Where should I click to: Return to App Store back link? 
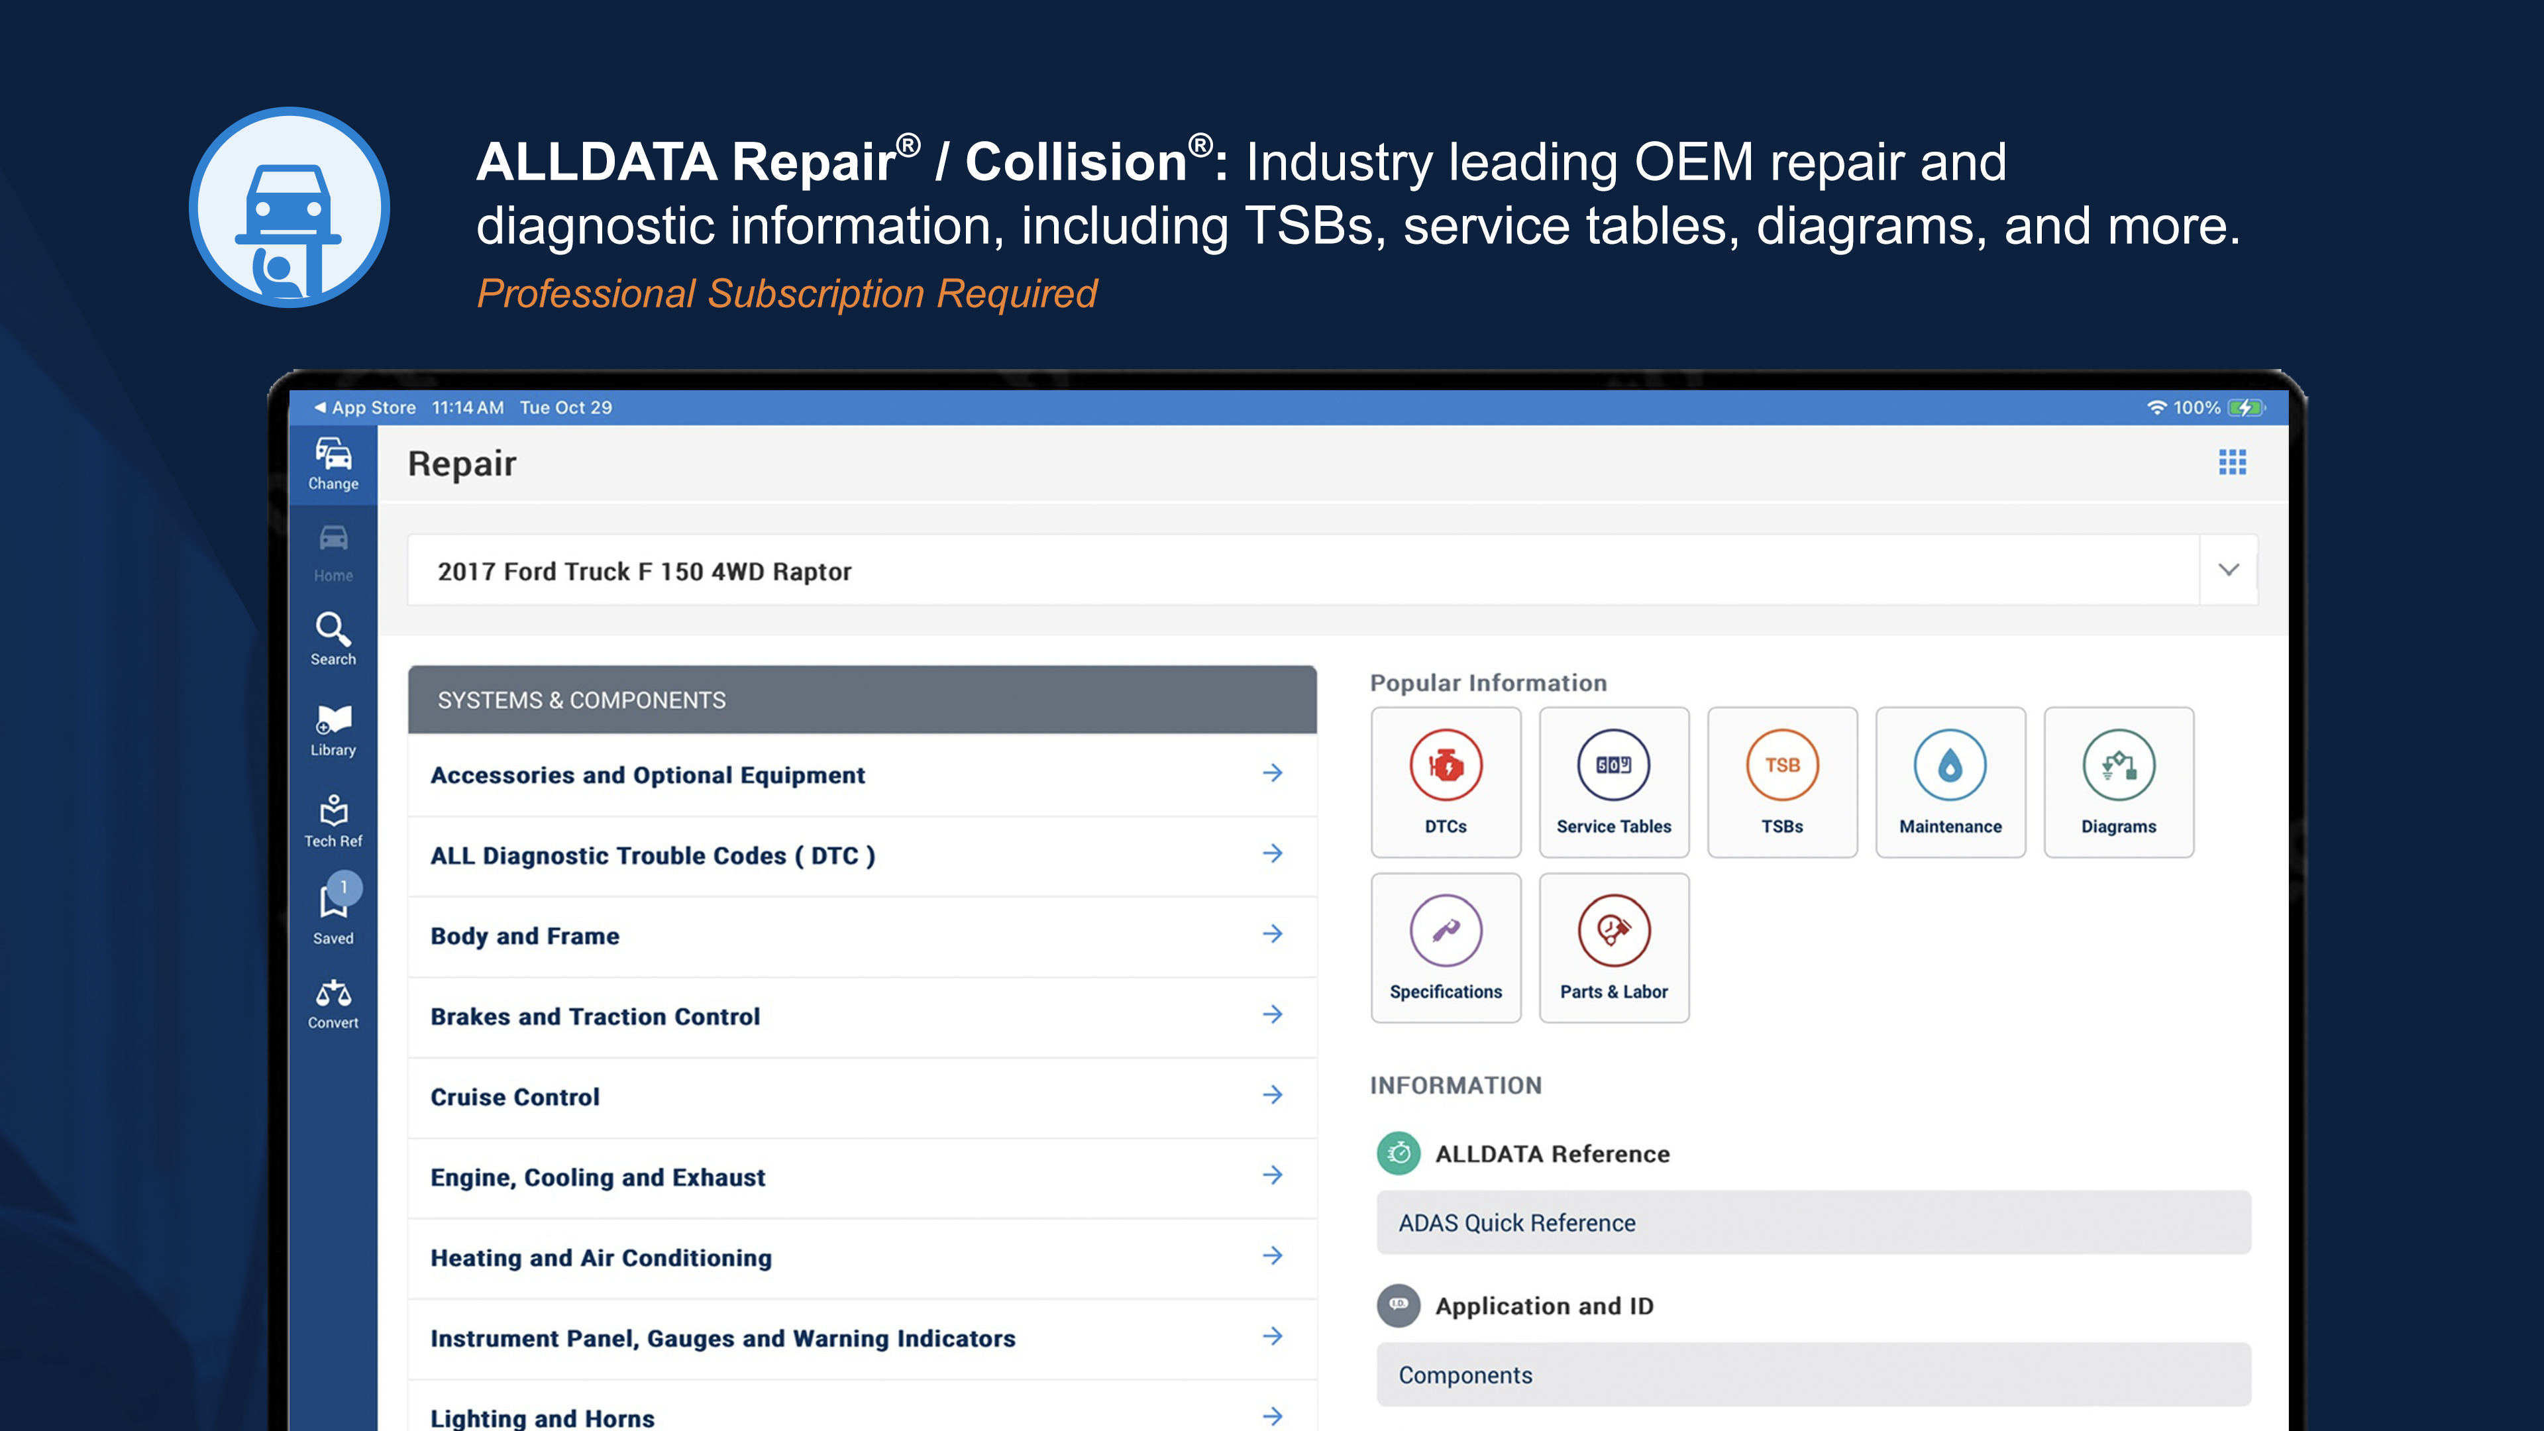click(364, 408)
